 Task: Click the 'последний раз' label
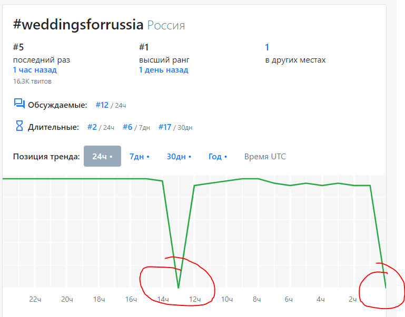[x=42, y=60]
